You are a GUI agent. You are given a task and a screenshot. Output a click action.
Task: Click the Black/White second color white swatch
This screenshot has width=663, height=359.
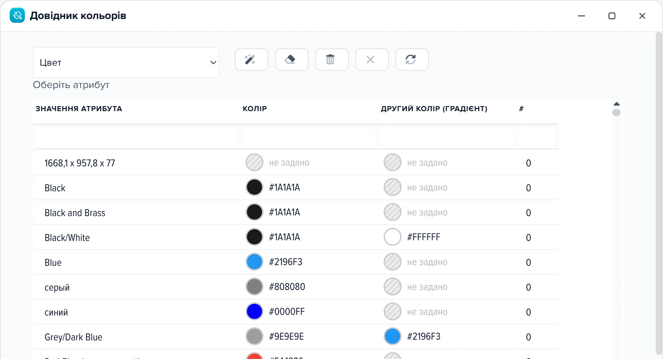click(393, 237)
